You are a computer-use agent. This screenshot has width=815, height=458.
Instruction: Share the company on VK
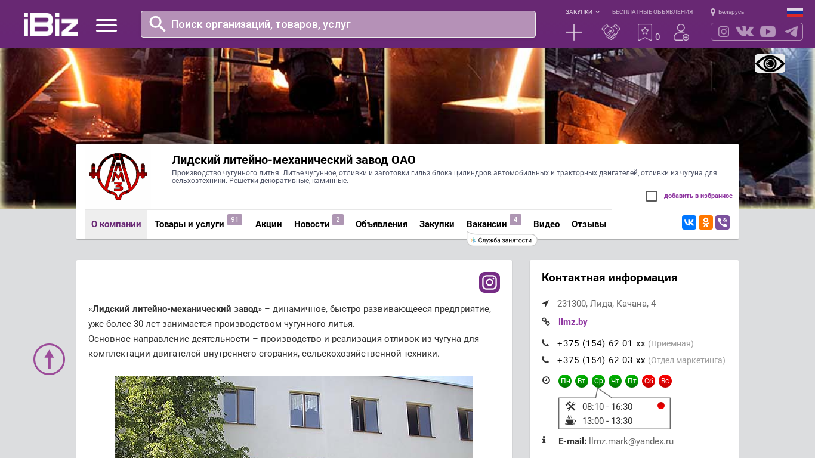coord(689,222)
